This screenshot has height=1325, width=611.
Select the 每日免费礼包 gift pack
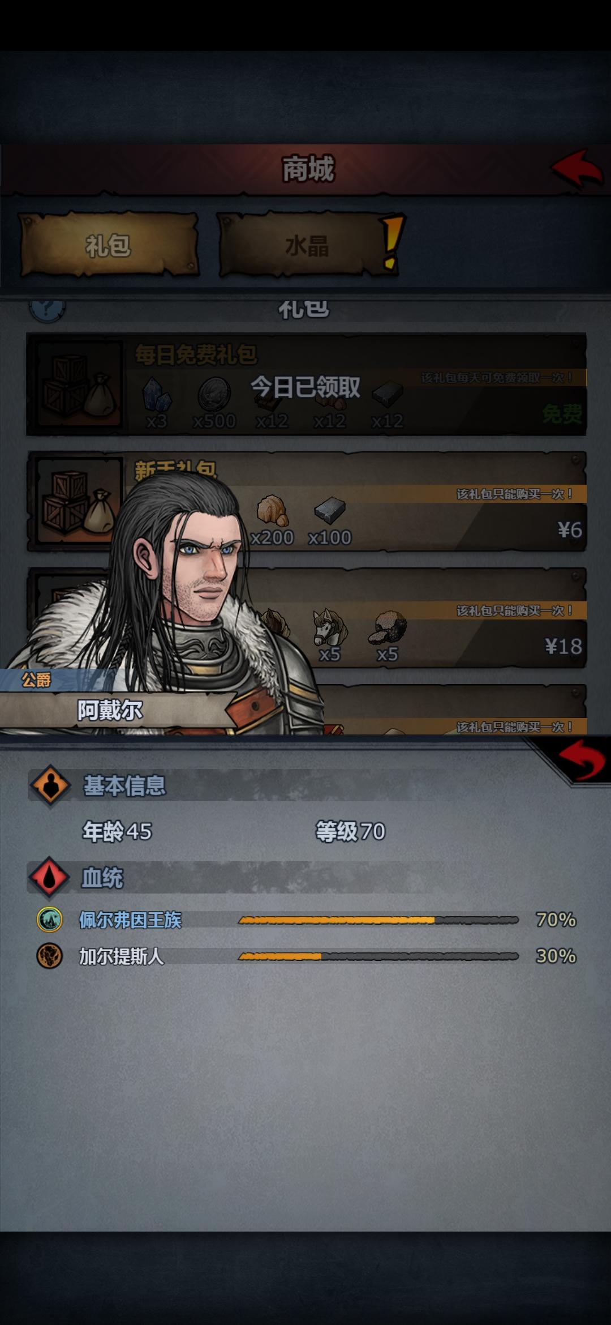pos(306,384)
